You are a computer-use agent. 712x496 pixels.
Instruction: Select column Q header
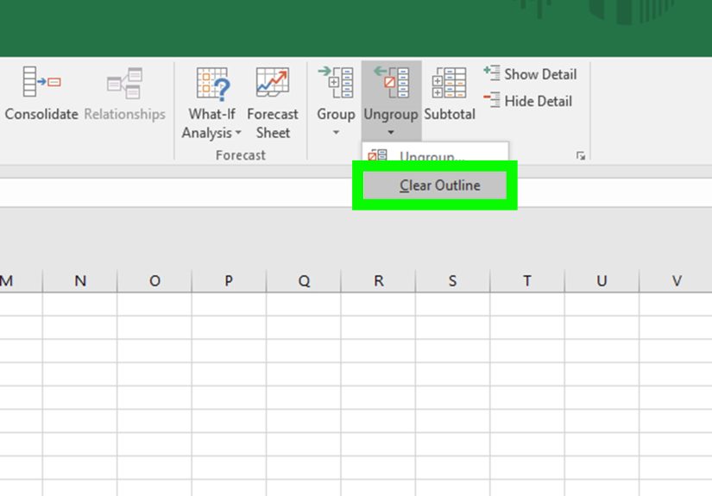(x=304, y=281)
